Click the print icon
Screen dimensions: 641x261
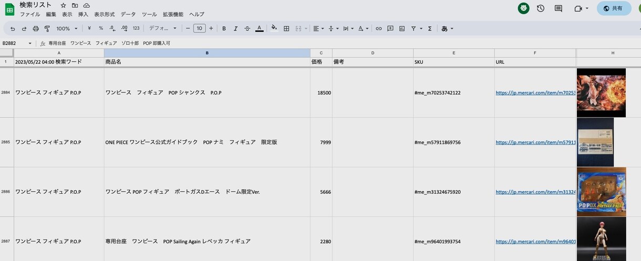(x=36, y=28)
